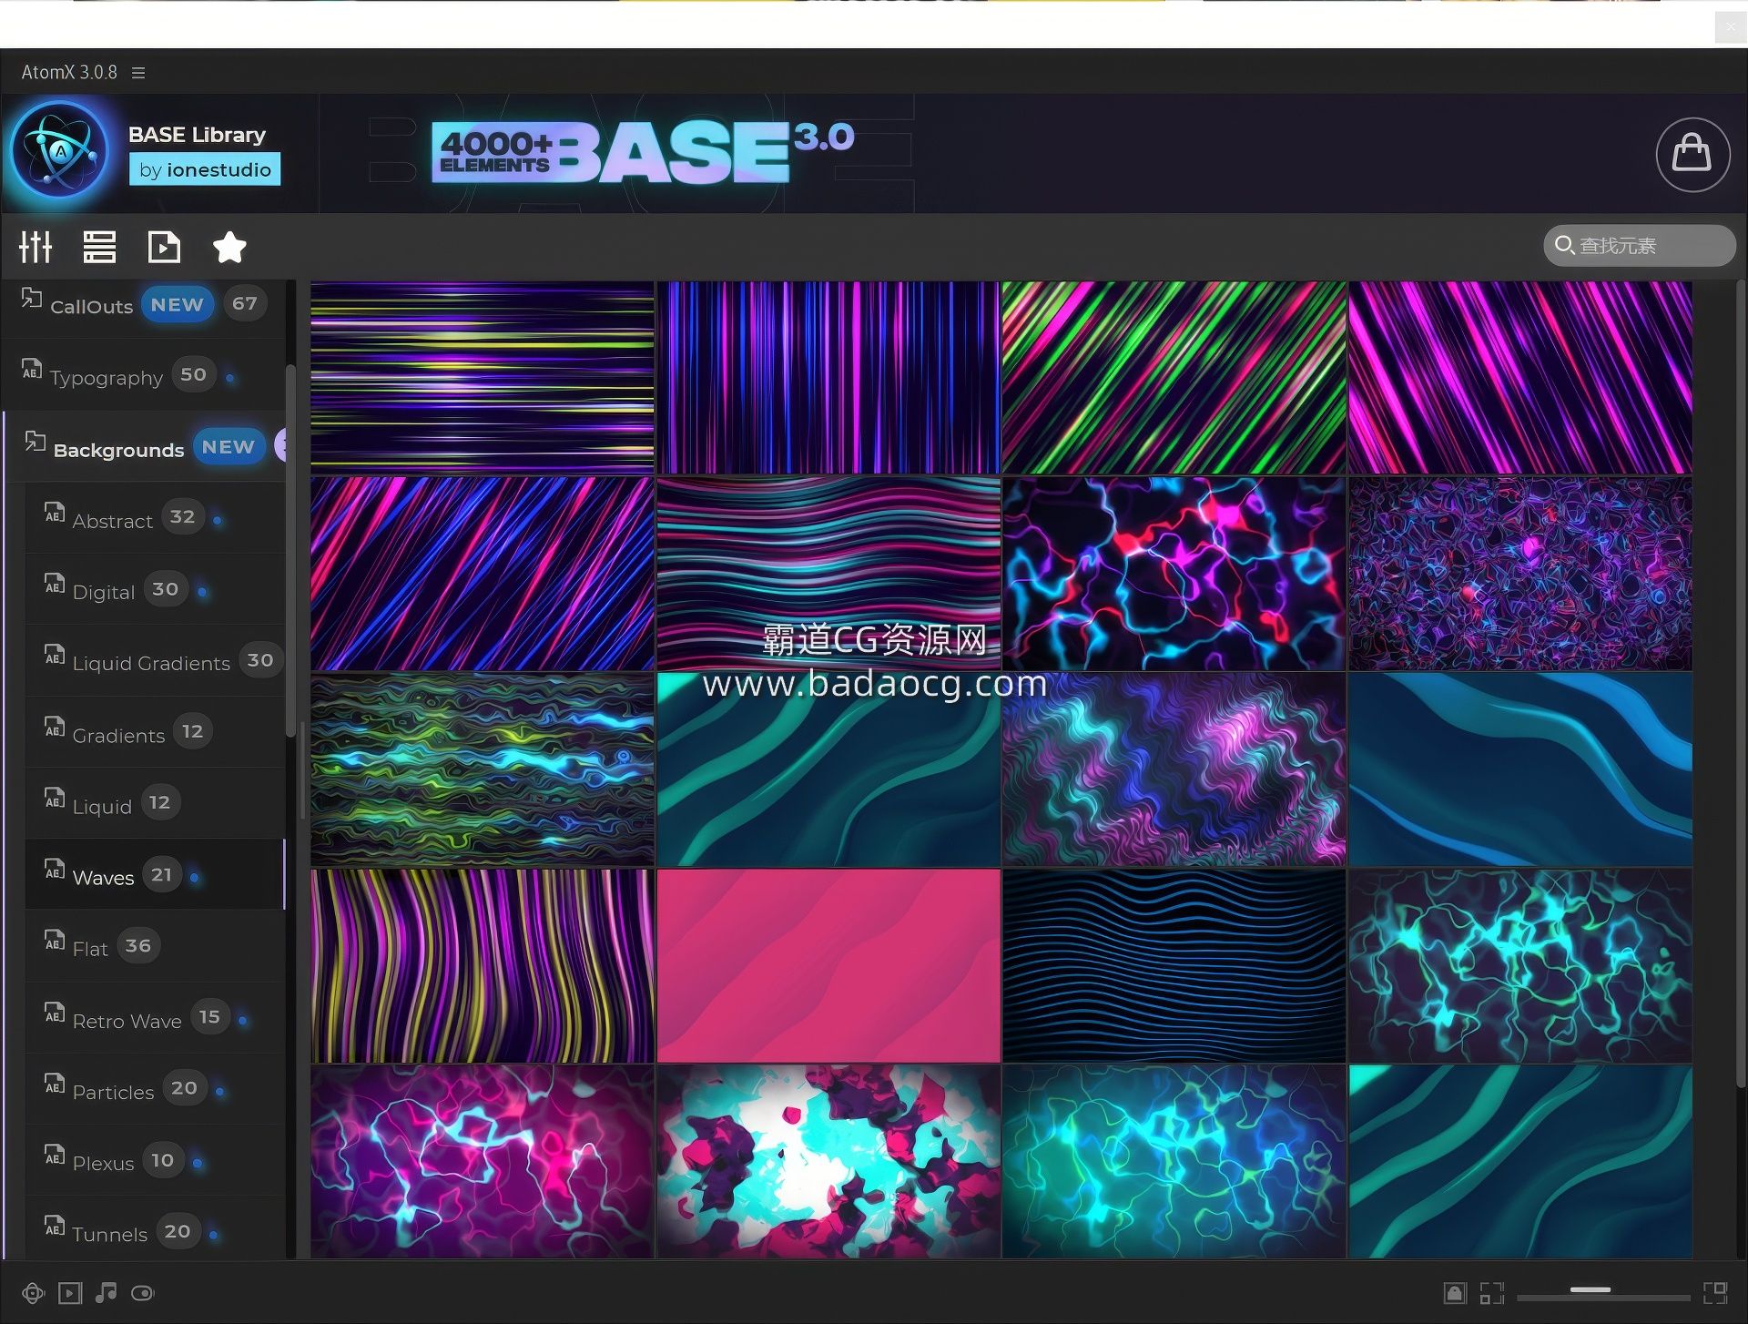Set small thumbnail grid size

click(1491, 1293)
